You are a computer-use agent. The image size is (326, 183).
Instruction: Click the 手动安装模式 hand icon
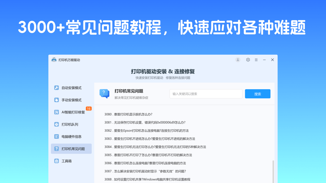point(56,100)
